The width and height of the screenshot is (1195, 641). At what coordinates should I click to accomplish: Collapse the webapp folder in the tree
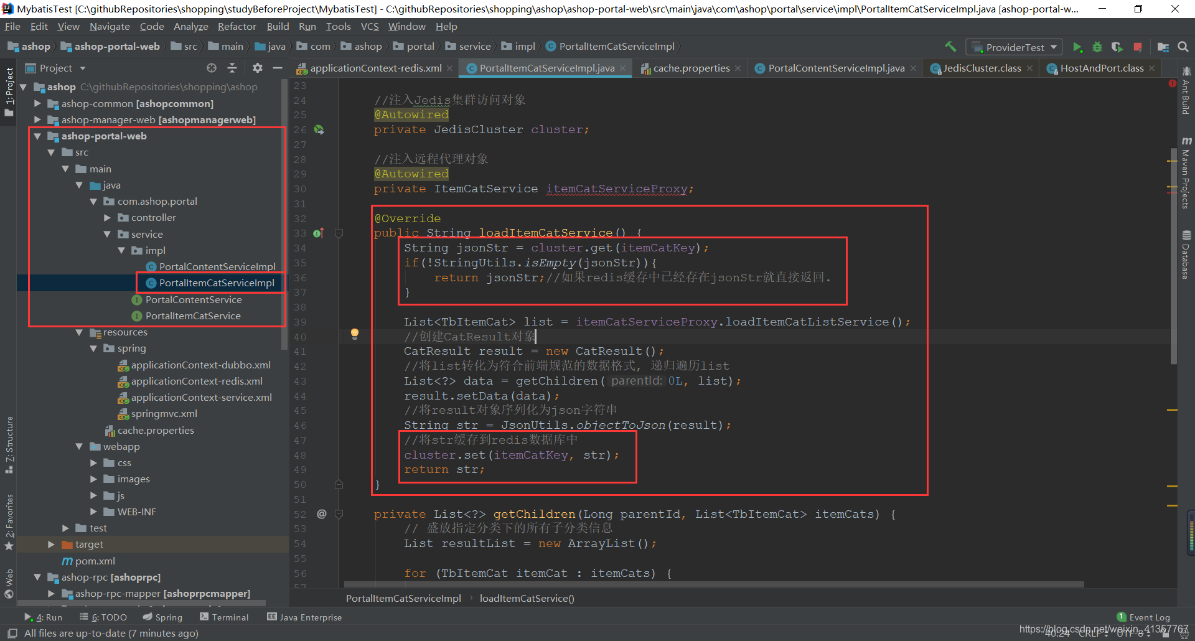[x=79, y=446]
